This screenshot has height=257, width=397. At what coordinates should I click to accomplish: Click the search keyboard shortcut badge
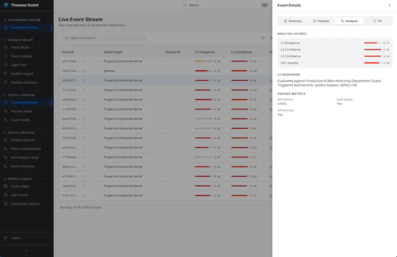[265, 5]
